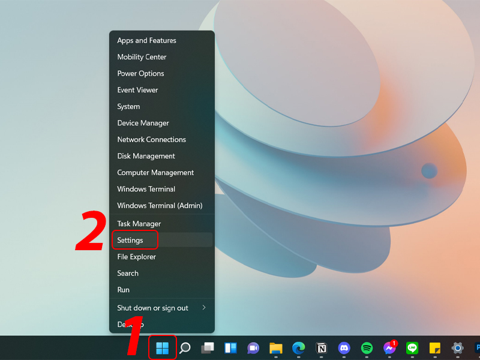Open the LINE app icon
480x360 pixels.
pos(412,348)
